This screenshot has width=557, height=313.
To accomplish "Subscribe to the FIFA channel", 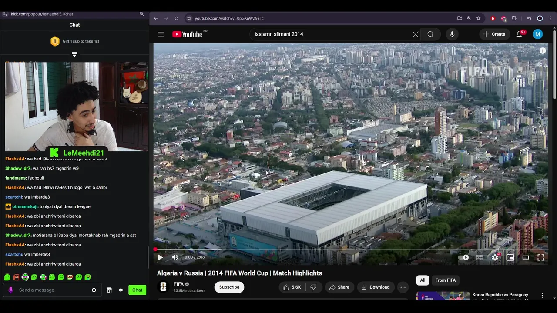I will [229, 287].
